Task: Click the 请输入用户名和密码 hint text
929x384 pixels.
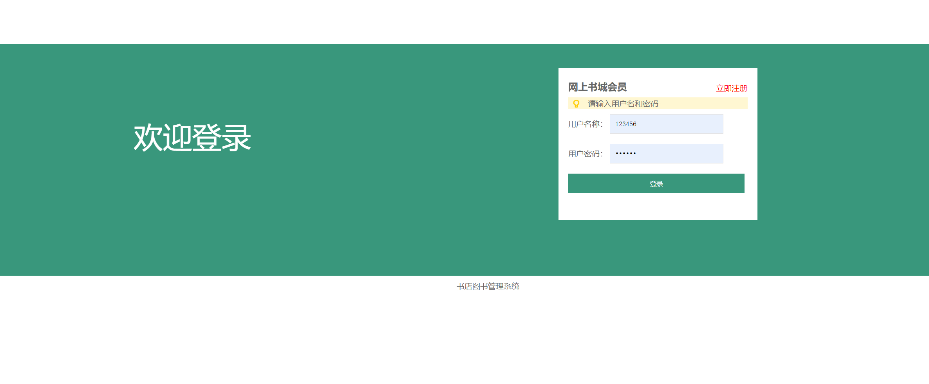Action: (x=623, y=104)
